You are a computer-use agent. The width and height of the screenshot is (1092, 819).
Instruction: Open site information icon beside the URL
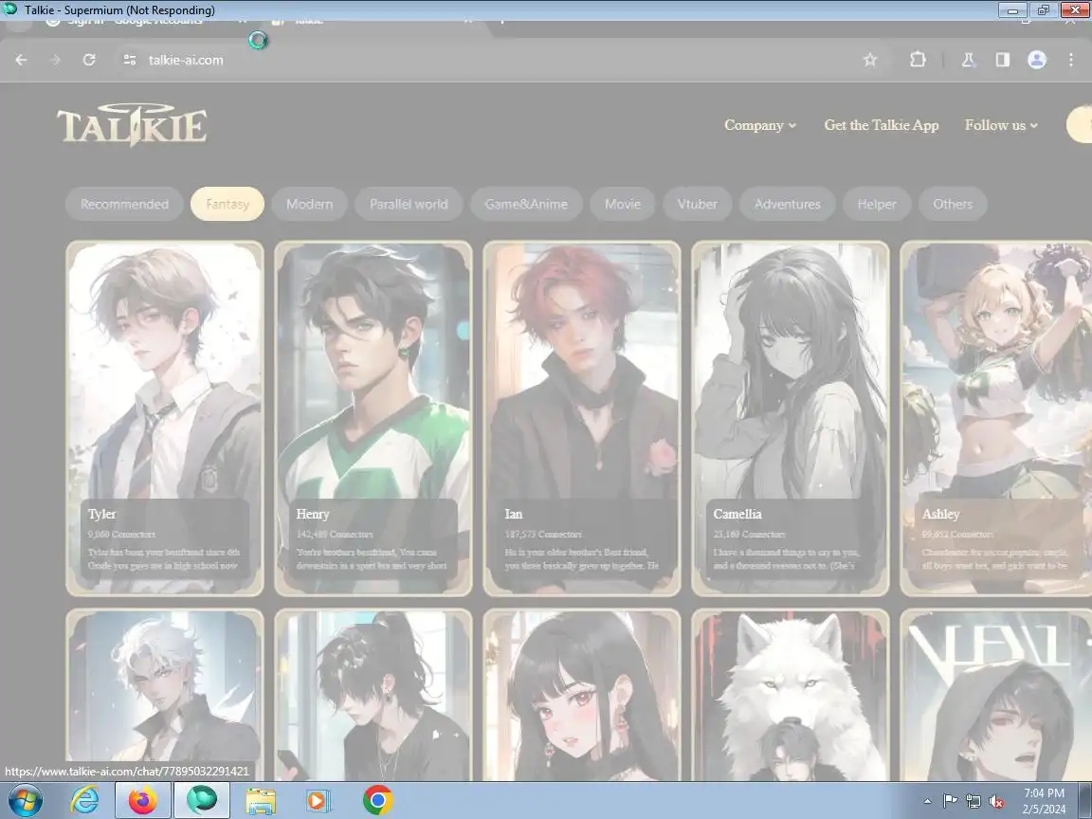pyautogui.click(x=130, y=60)
